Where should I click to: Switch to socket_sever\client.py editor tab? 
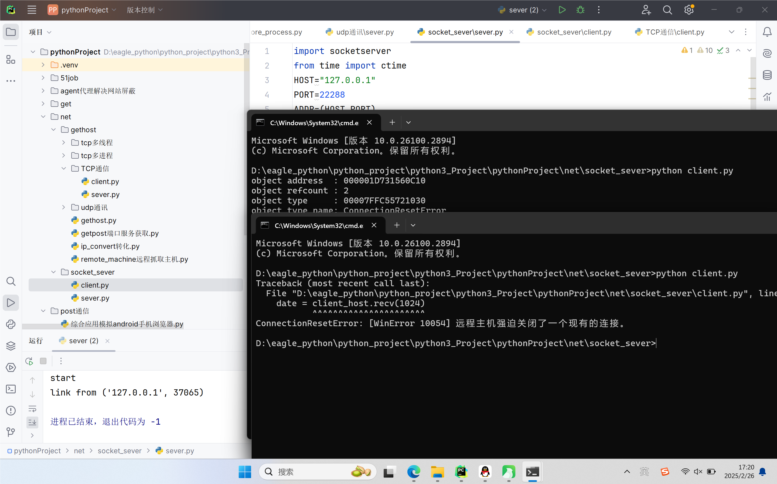(x=574, y=32)
